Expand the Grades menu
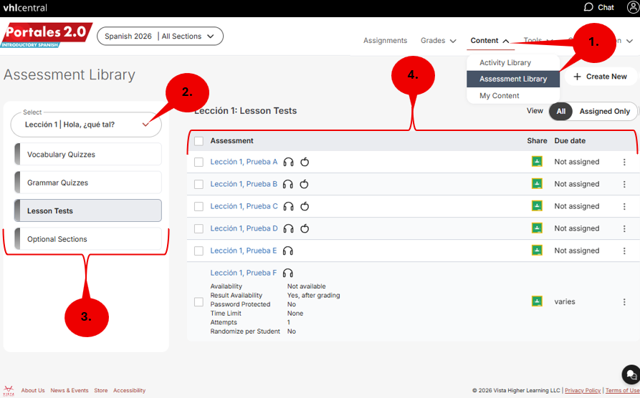This screenshot has height=398, width=640. click(x=439, y=40)
